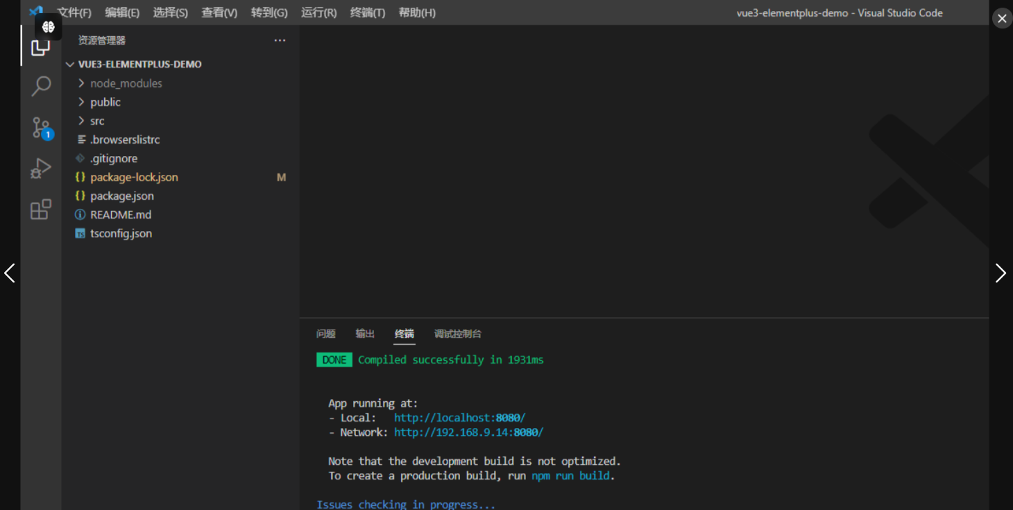
Task: Go to the next image arrow
Action: pyautogui.click(x=1000, y=273)
